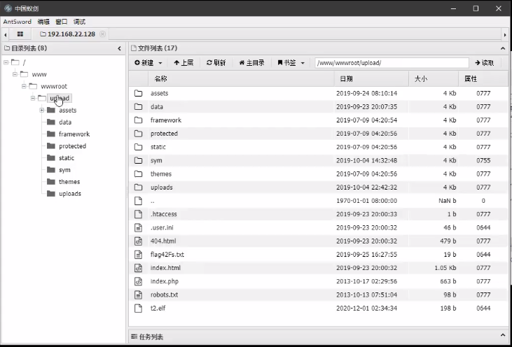Click the 读取 button to load the path
512x347 pixels.
[x=484, y=62]
